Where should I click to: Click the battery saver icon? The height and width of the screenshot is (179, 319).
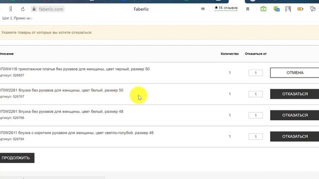[300, 9]
